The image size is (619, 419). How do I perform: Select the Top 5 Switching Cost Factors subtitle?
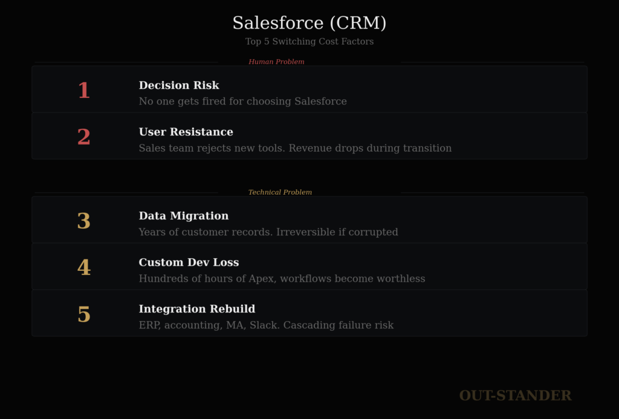[x=309, y=42]
